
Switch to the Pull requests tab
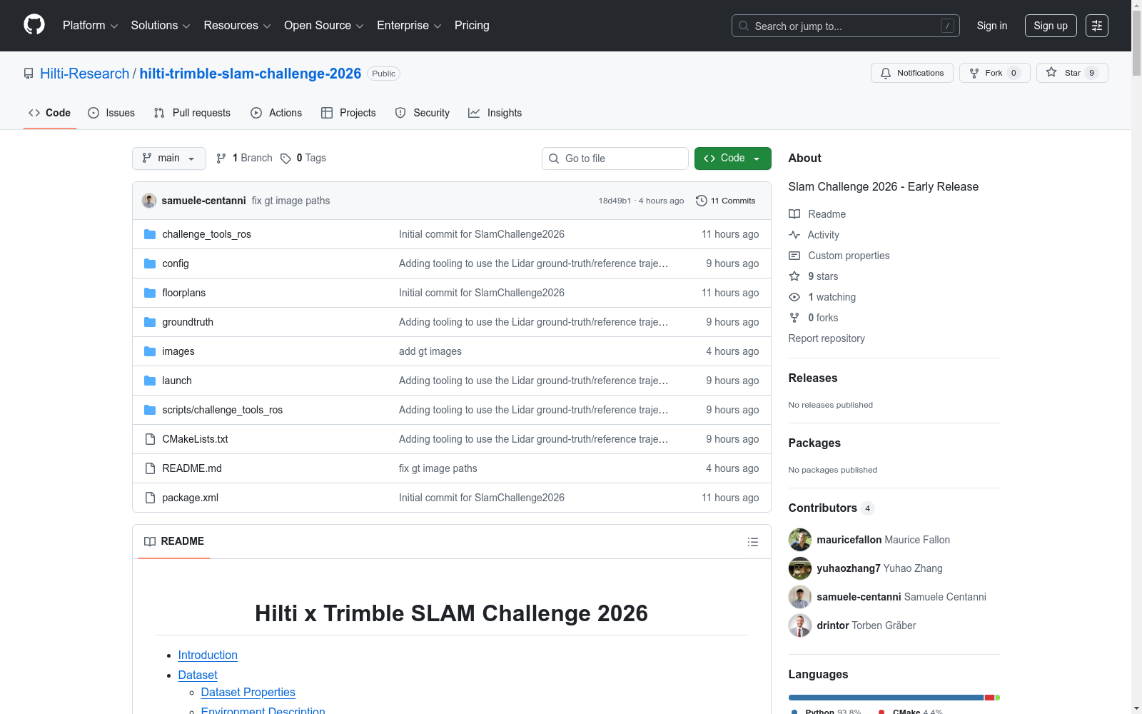pos(192,113)
